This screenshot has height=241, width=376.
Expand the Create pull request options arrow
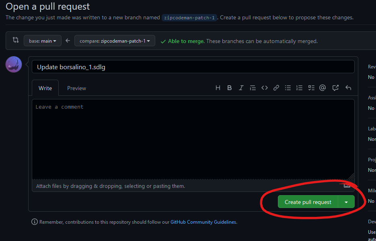pyautogui.click(x=346, y=202)
